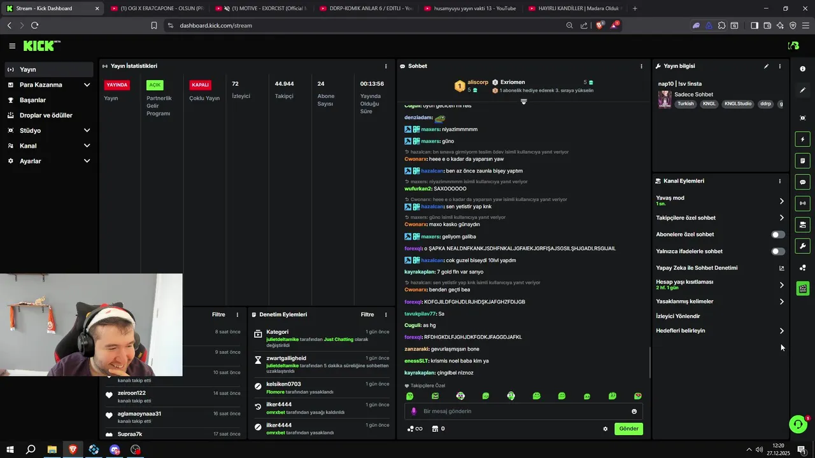
Task: Click the channel points infinity icon
Action: [x=415, y=429]
